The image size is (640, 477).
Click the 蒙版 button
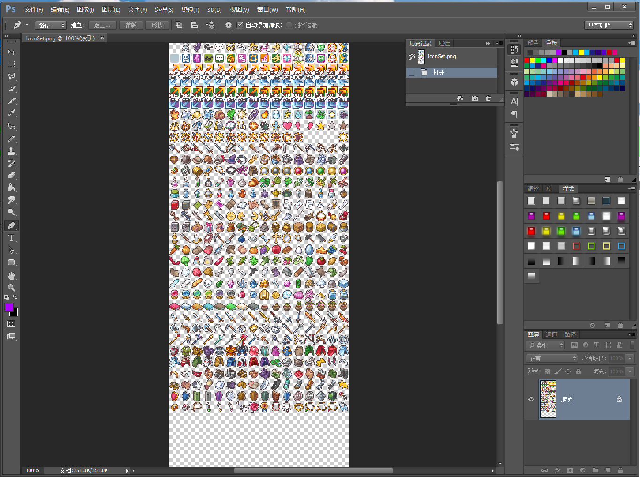(x=131, y=25)
